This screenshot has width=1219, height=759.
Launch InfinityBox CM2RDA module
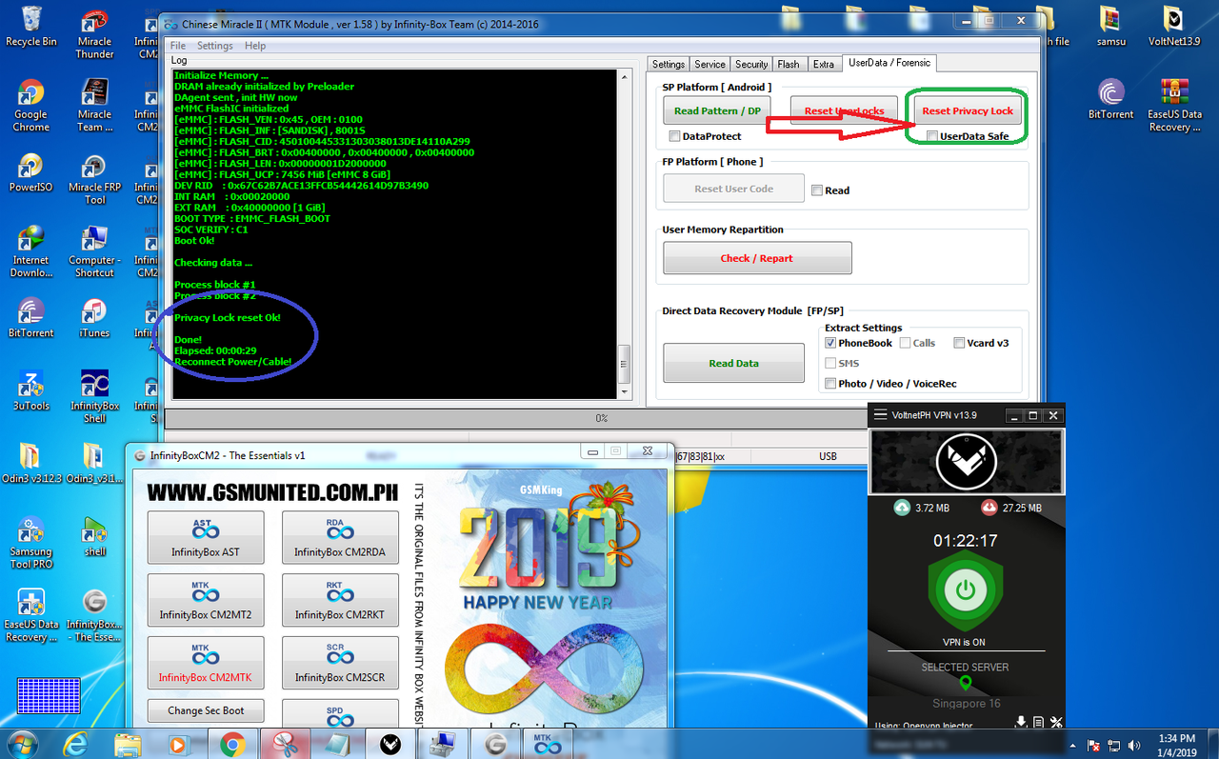pyautogui.click(x=340, y=538)
